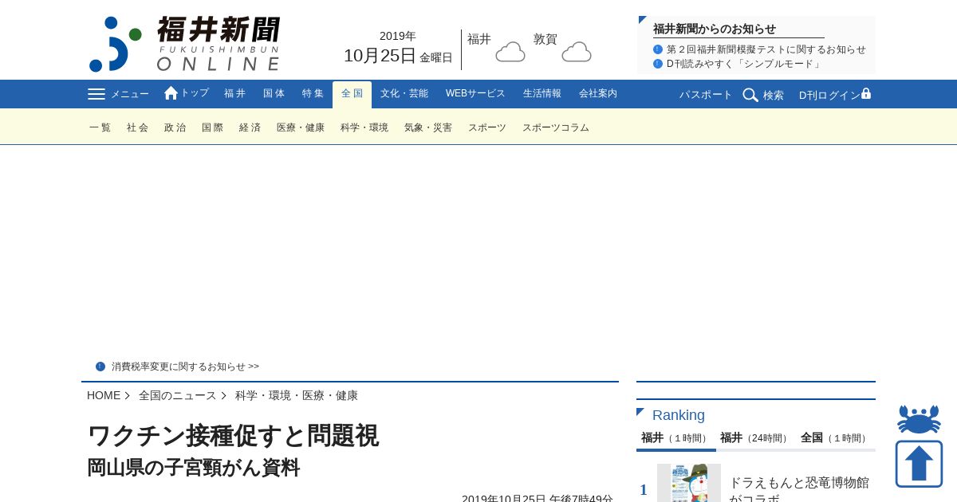
Task: Open ranking thumbnail for ドラえもん article
Action: pyautogui.click(x=689, y=483)
